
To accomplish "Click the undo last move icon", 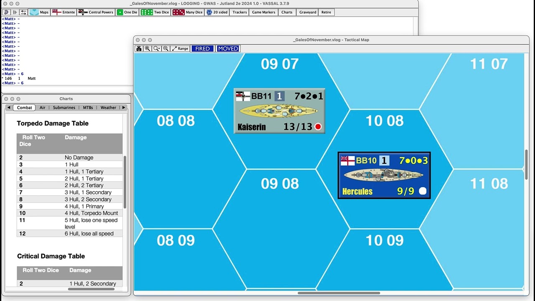I will click(x=6, y=12).
